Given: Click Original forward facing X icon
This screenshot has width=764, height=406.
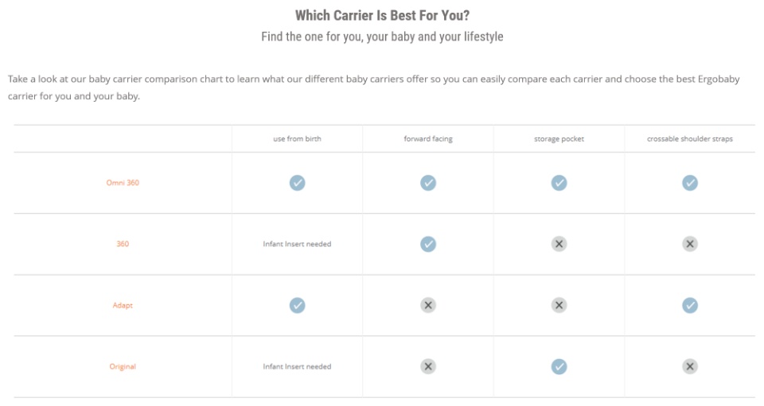Looking at the screenshot, I should pos(428,366).
